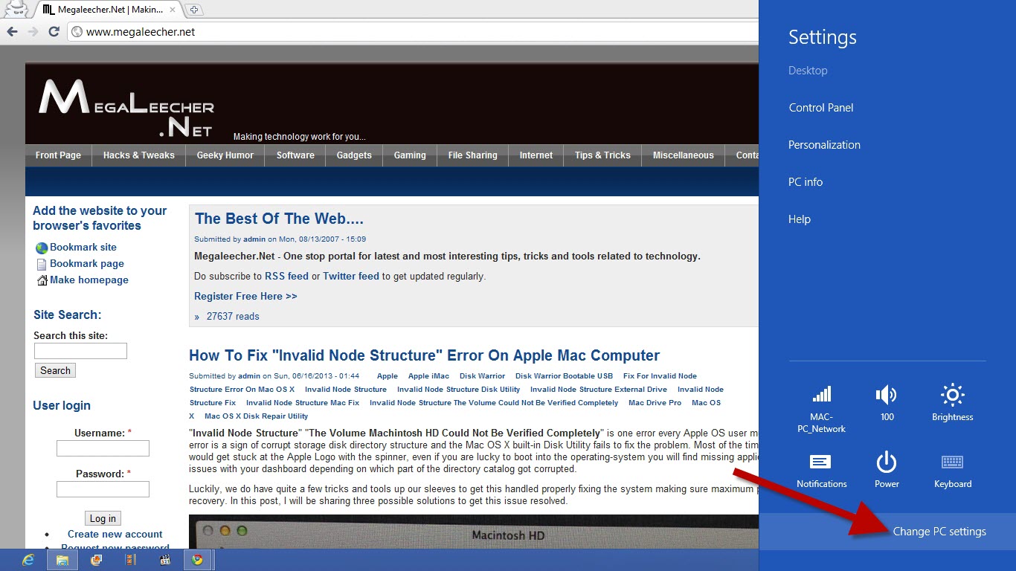Select the Front Page nav tab

[x=58, y=155]
